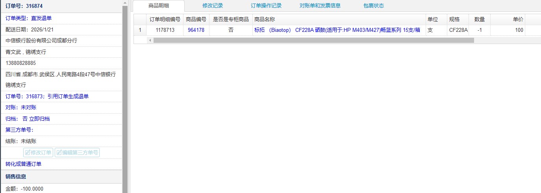Click the 转化成普通订单 link
541x193 pixels.
click(23, 164)
